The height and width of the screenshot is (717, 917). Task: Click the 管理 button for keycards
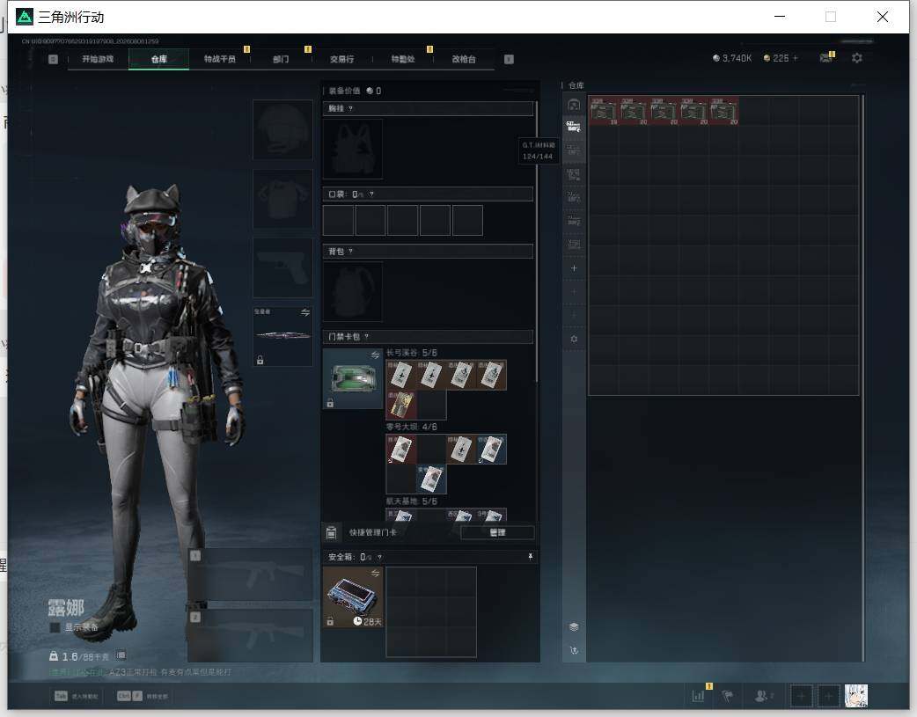(x=497, y=533)
